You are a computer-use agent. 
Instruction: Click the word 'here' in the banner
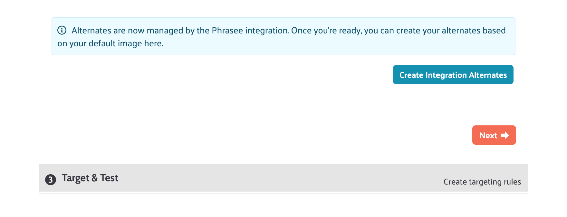coord(153,43)
